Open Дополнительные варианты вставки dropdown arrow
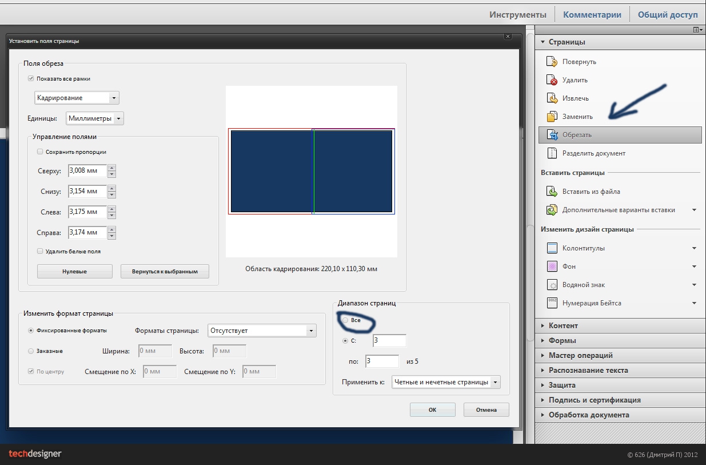 pos(694,210)
